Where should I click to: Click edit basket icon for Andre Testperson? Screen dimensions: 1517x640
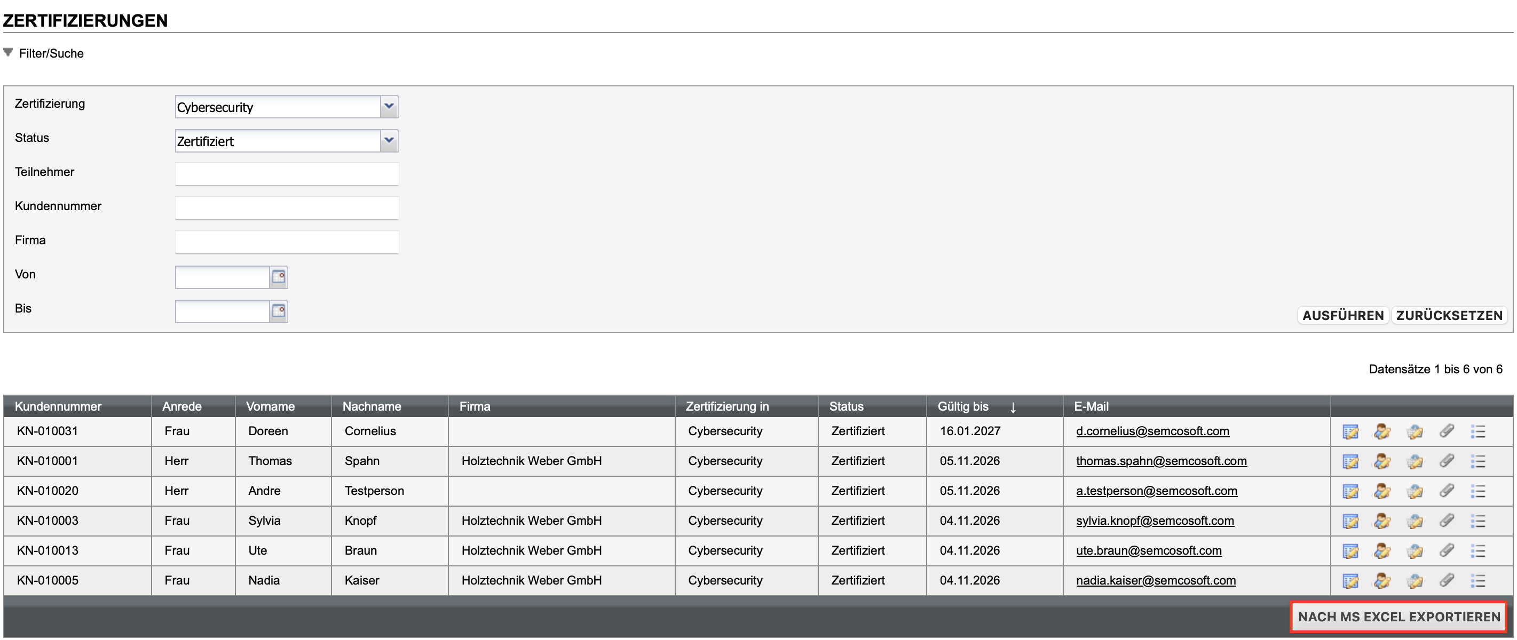pos(1415,492)
